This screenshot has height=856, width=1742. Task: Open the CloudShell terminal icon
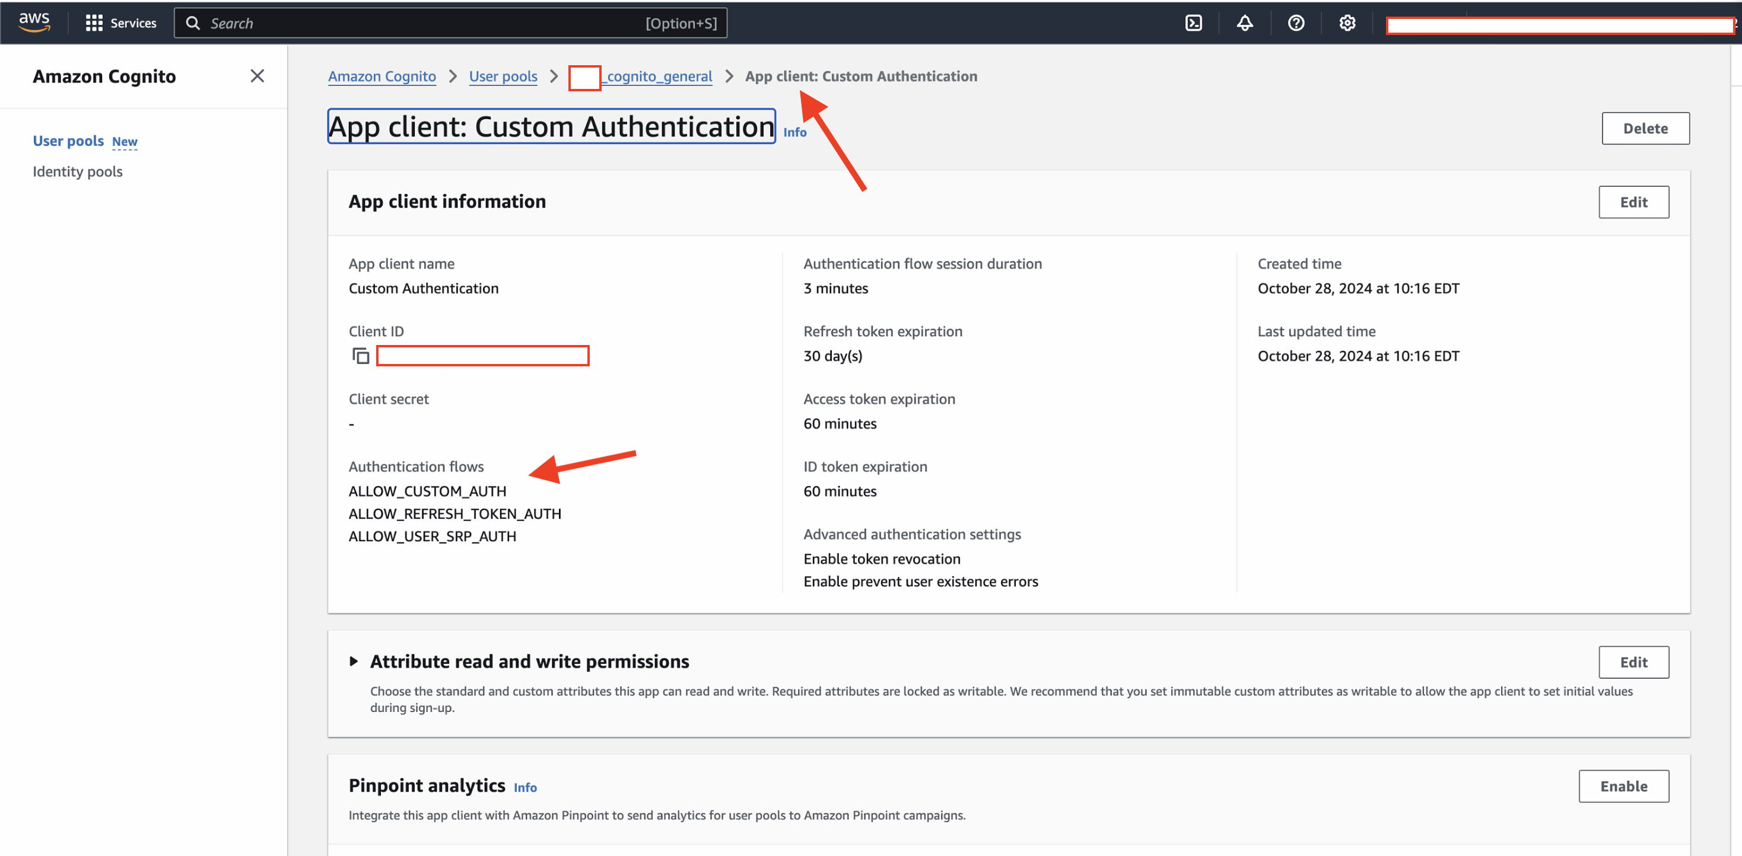pos(1194,23)
